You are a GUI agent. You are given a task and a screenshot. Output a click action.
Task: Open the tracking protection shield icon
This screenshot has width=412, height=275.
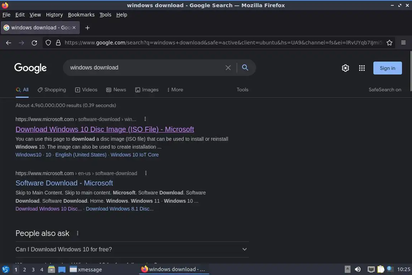[48, 43]
